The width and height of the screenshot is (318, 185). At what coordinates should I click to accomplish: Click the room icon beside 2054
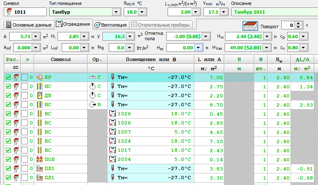pos(113,159)
